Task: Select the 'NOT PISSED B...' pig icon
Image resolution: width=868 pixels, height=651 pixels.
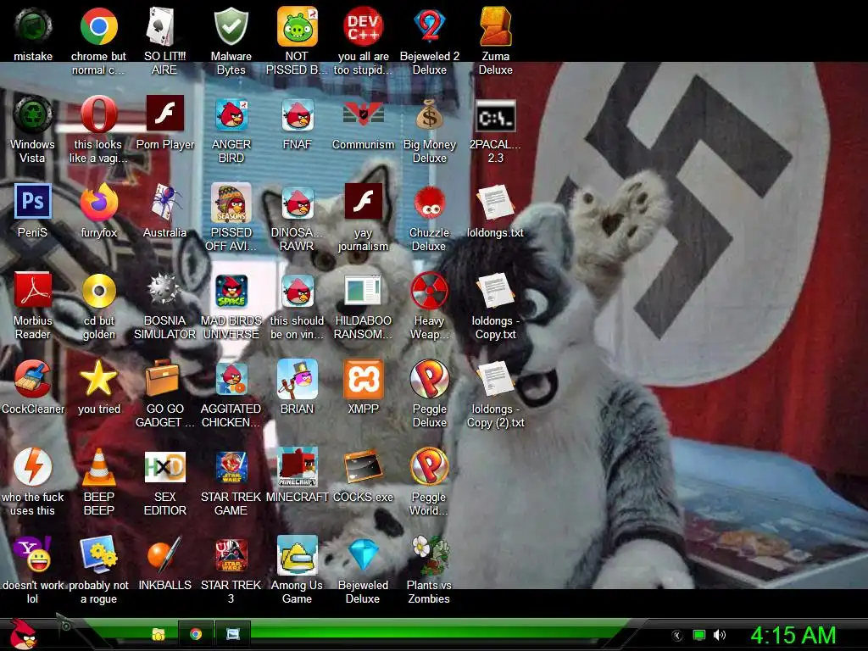Action: 298,26
